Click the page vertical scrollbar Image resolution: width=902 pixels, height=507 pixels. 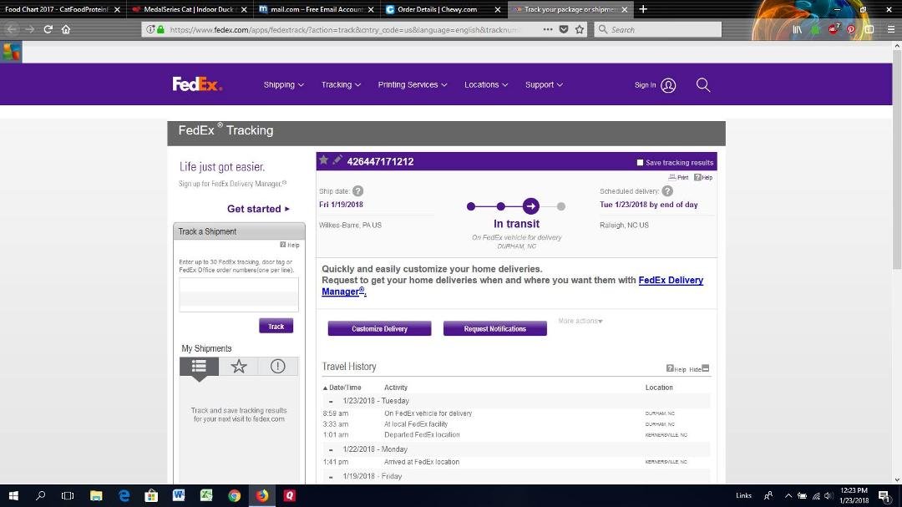tap(897, 161)
